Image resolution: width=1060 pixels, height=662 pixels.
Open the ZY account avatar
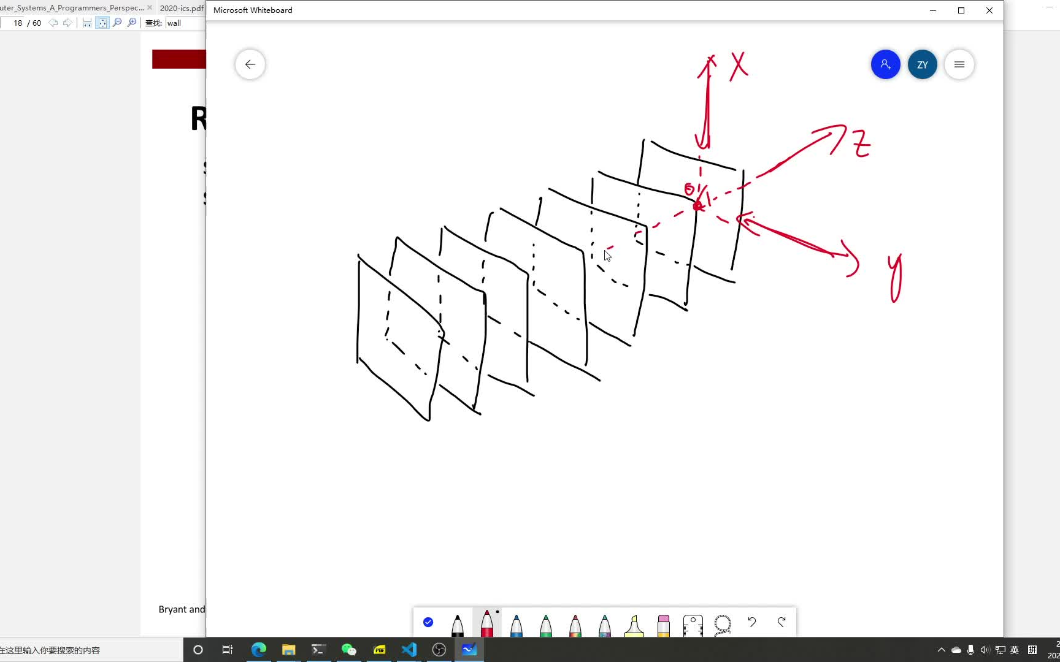pyautogui.click(x=922, y=64)
